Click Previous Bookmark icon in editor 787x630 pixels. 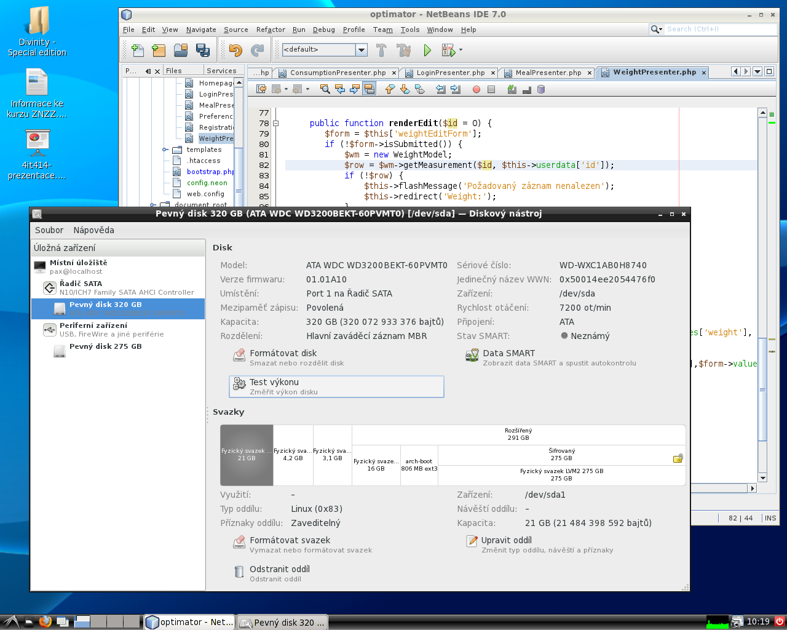tap(390, 89)
